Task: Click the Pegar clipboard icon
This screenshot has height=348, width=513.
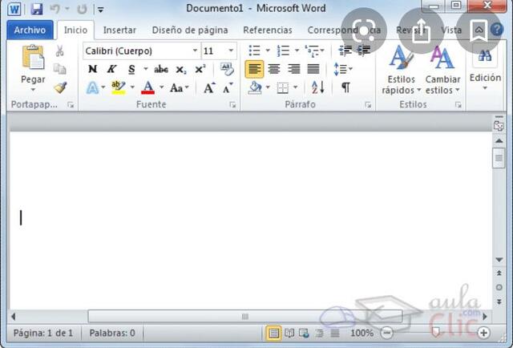Action: (x=33, y=57)
